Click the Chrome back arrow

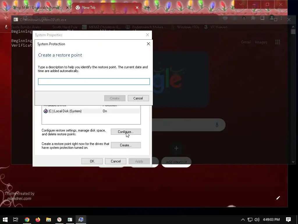(6, 18)
